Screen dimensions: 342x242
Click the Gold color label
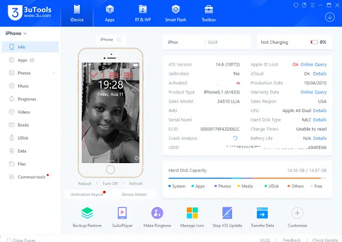tap(213, 42)
